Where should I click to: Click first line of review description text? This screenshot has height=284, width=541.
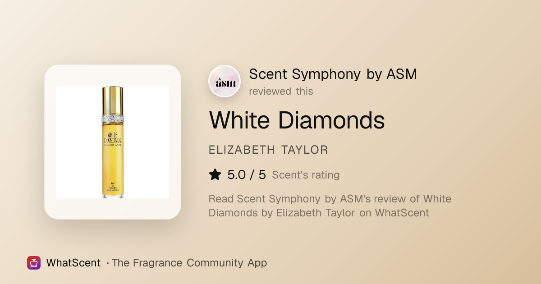330,199
